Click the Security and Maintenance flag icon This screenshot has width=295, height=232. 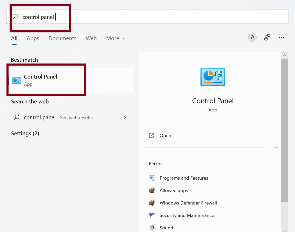pyautogui.click(x=152, y=215)
